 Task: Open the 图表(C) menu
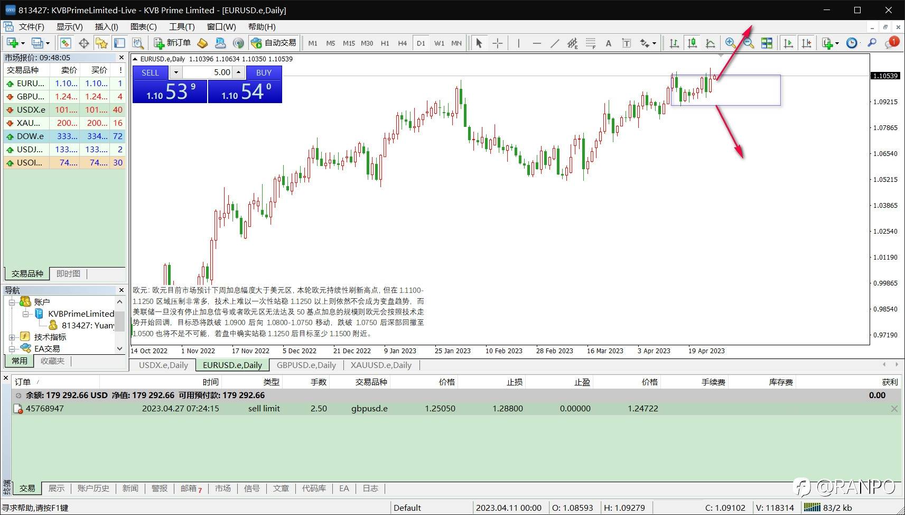click(x=143, y=26)
